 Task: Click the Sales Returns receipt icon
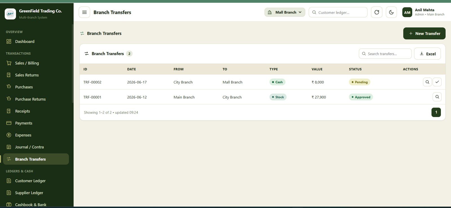point(9,75)
